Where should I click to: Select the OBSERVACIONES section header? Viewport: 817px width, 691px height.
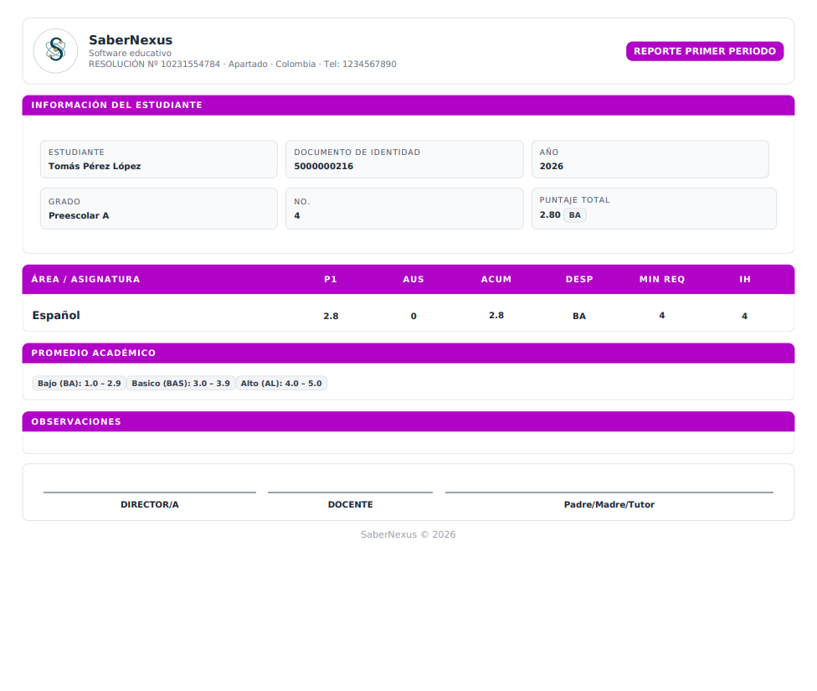click(77, 421)
